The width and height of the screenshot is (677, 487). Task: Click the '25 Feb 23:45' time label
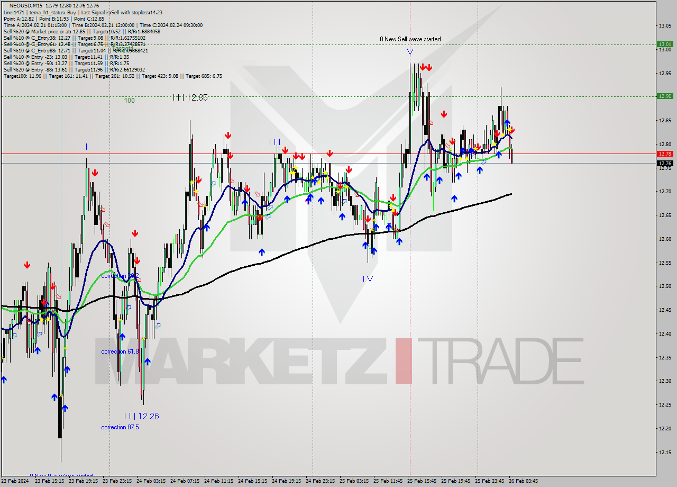click(x=489, y=481)
